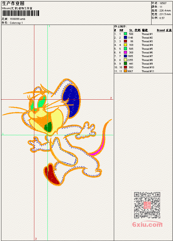This screenshot has height=241, width=173.
Task: Select the 'Thread #6' label
Action: coord(147,53)
